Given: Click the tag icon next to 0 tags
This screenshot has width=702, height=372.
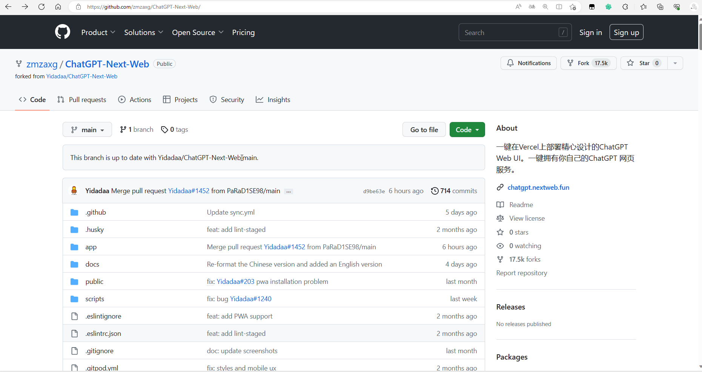Looking at the screenshot, I should click(164, 130).
